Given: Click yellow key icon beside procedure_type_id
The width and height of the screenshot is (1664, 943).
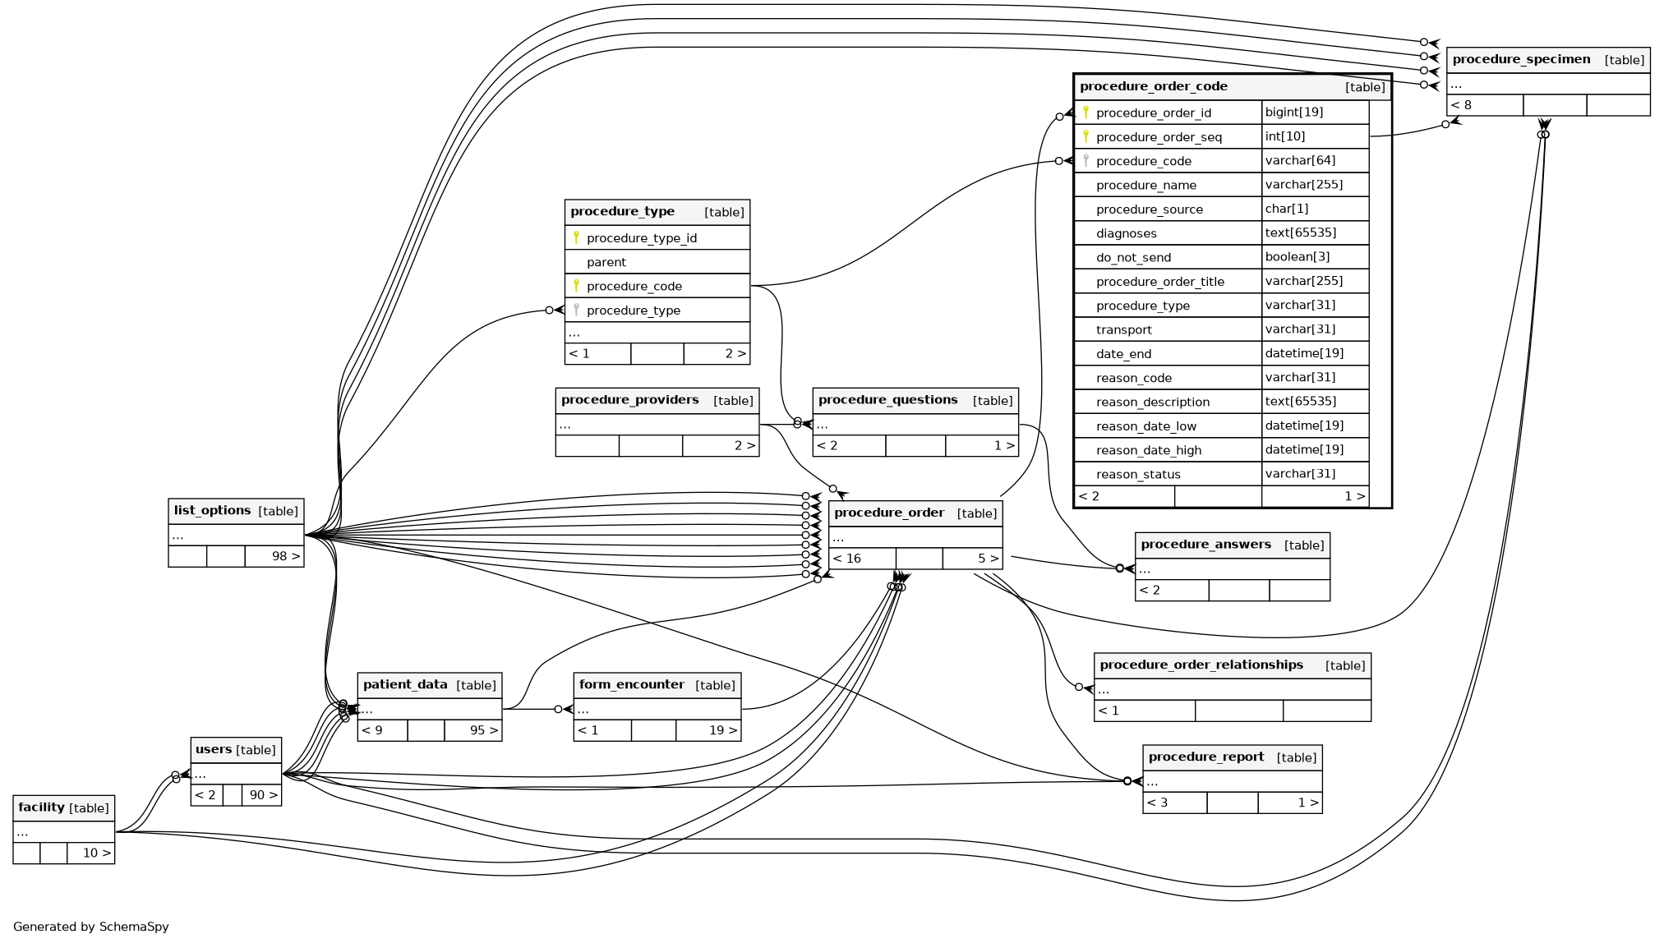Looking at the screenshot, I should pos(576,237).
